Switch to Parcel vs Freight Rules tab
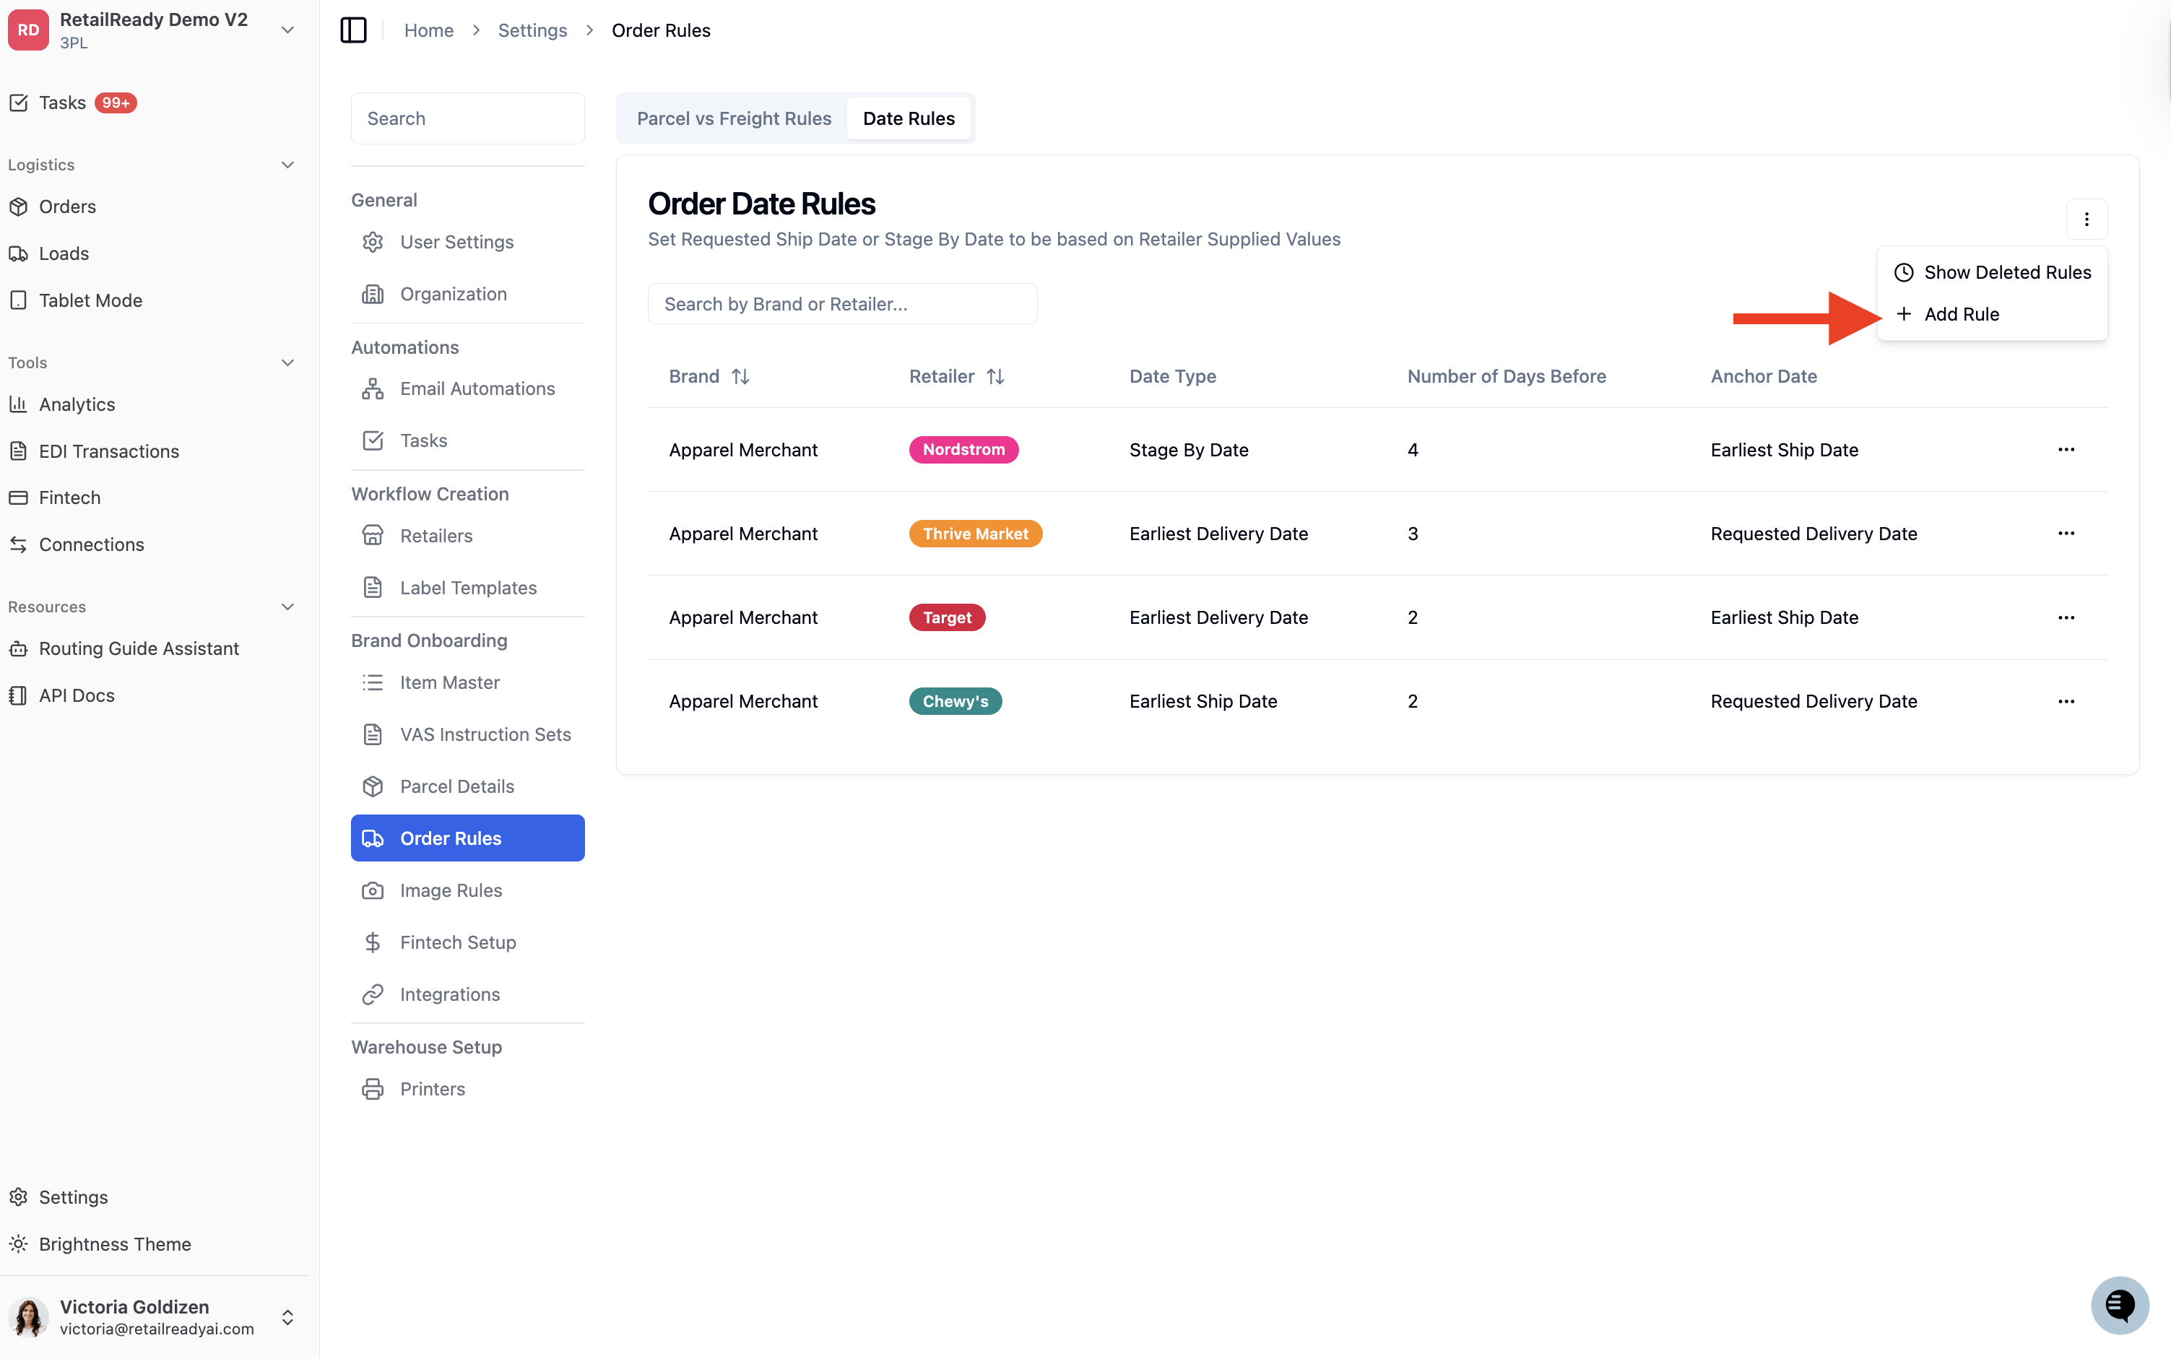The height and width of the screenshot is (1359, 2171). coord(734,118)
